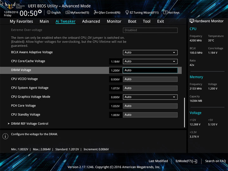Expand DRAM REF Voltage Control submenu
This screenshot has height=171, width=228.
tap(30, 123)
